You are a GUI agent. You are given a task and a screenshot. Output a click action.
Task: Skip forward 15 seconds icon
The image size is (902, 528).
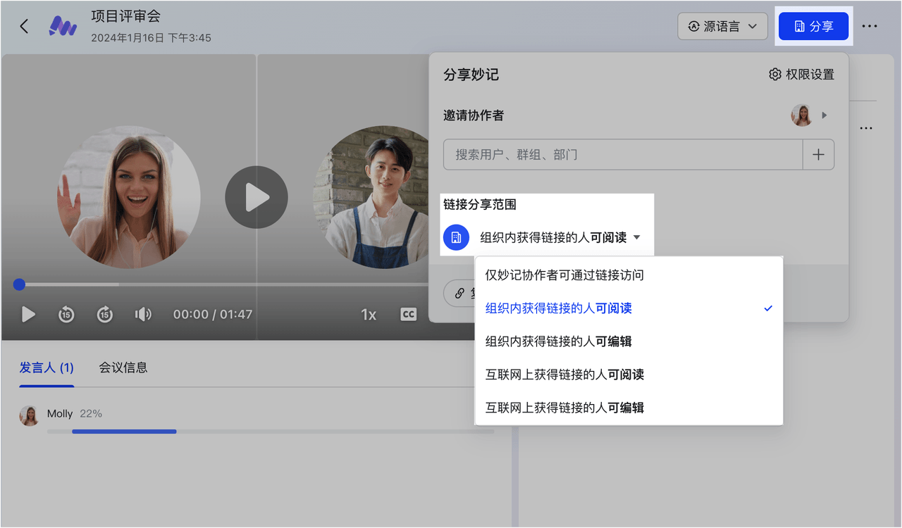[x=105, y=315]
